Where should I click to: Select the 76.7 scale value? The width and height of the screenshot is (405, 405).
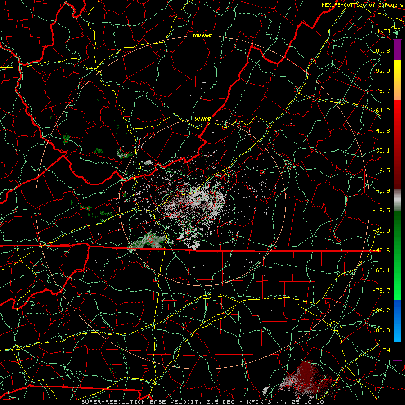click(383, 90)
